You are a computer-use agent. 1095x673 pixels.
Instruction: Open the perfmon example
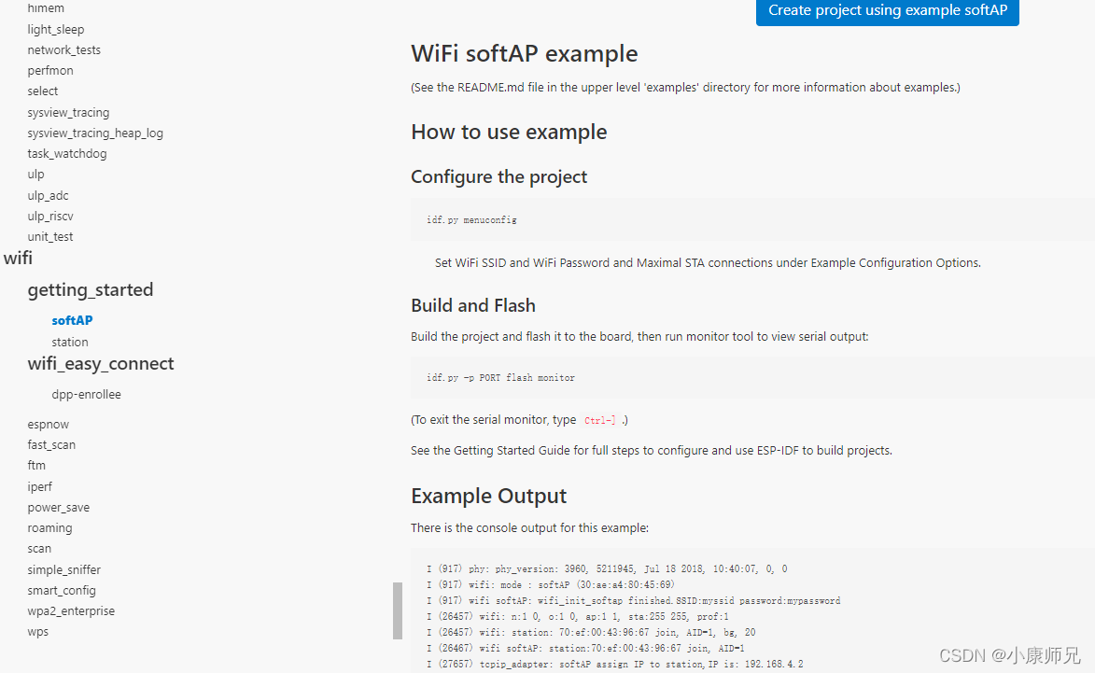point(50,71)
